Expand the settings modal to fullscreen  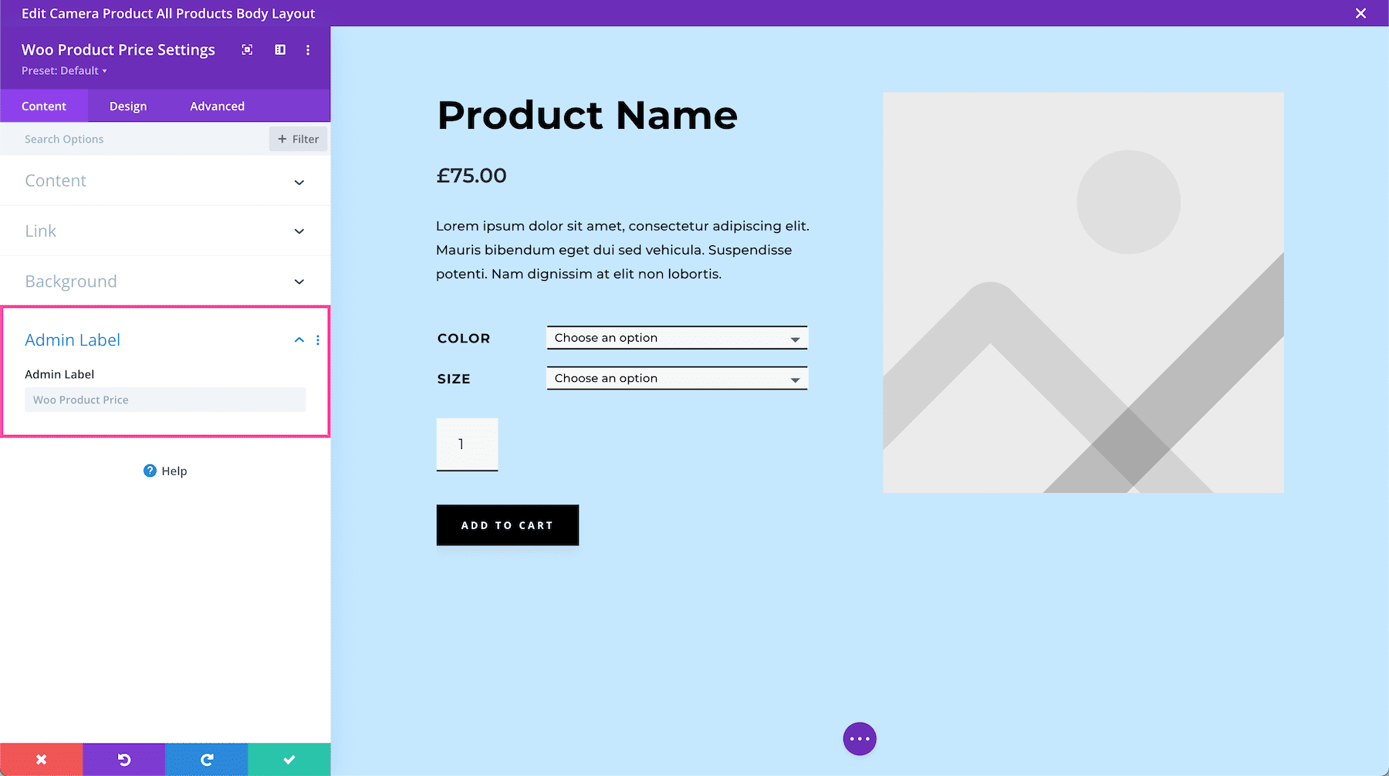(247, 49)
